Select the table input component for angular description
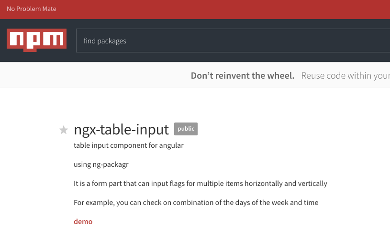The width and height of the screenshot is (390, 225). (129, 145)
